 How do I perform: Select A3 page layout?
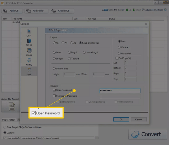pyautogui.click(x=73, y=43)
